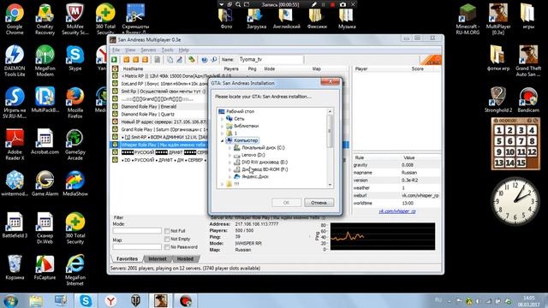Expand the Библиотеки tree node
Screen dimensions: 548x308
tap(223, 126)
